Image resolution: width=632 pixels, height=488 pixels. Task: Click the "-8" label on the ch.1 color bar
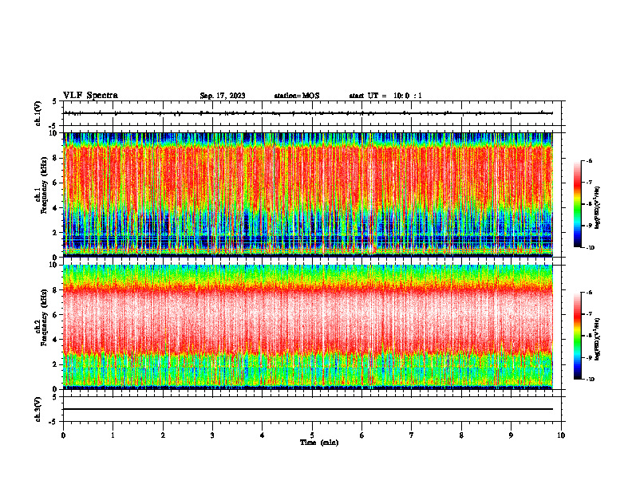(589, 204)
